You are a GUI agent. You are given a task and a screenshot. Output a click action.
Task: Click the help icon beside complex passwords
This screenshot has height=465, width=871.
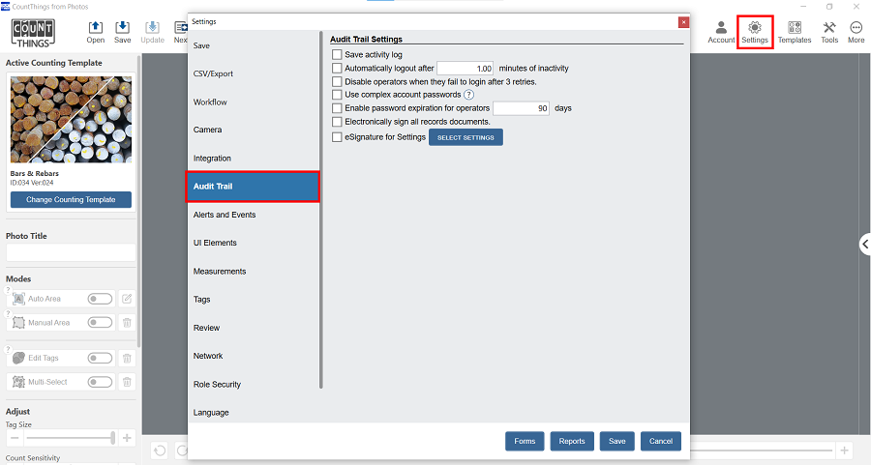(468, 95)
